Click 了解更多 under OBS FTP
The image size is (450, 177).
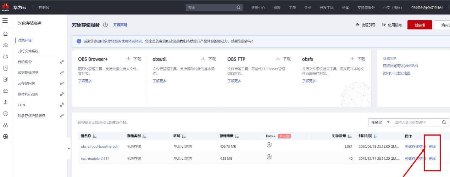click(234, 81)
